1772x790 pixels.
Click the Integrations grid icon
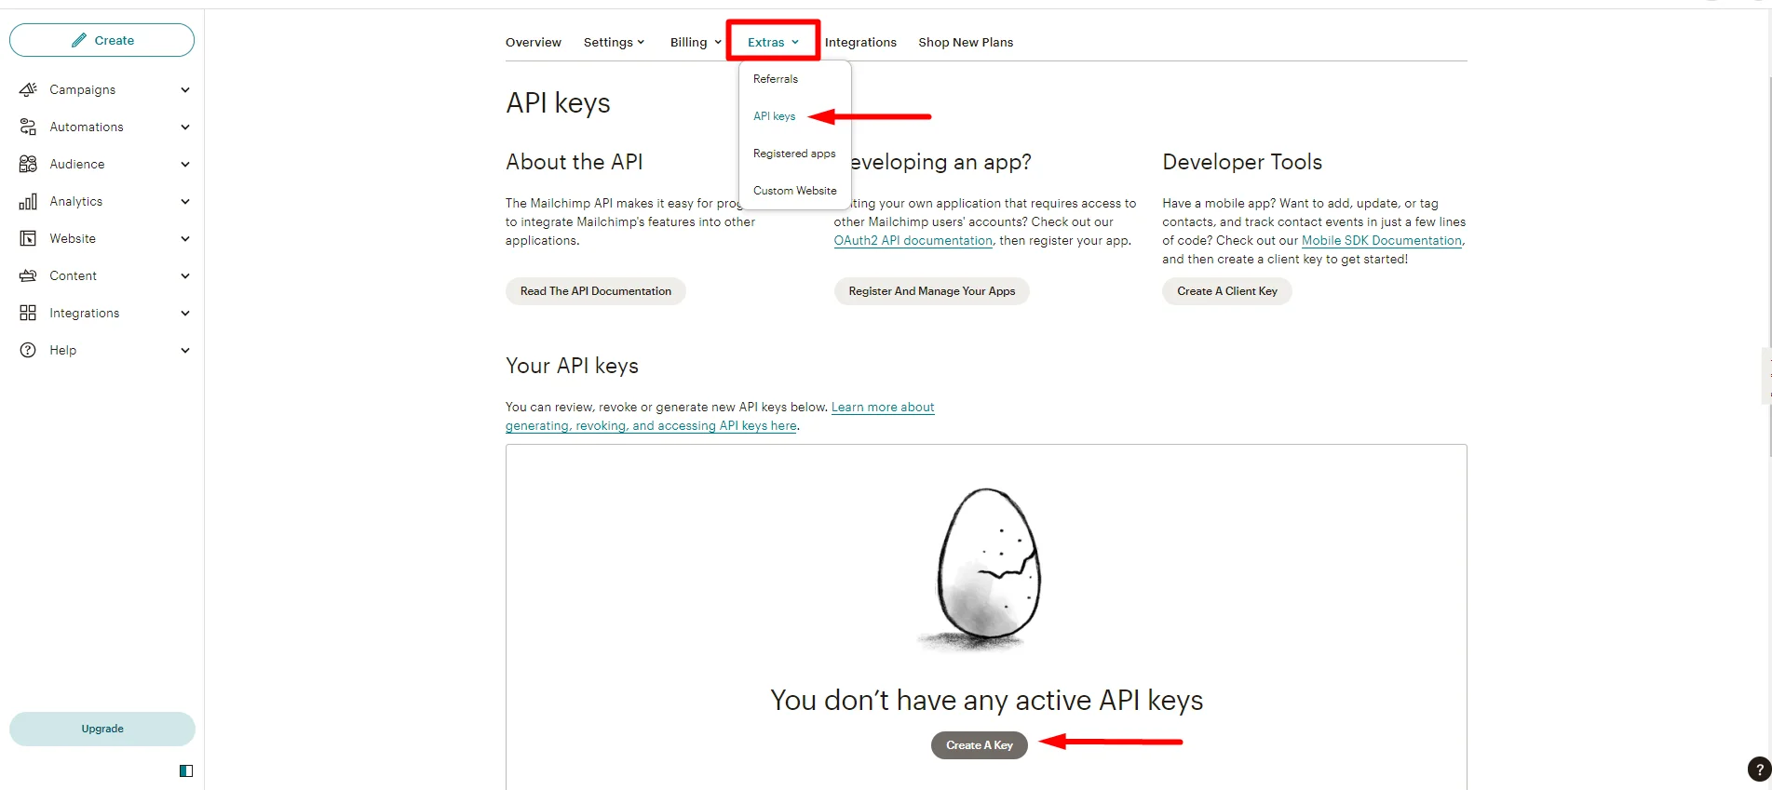coord(28,313)
